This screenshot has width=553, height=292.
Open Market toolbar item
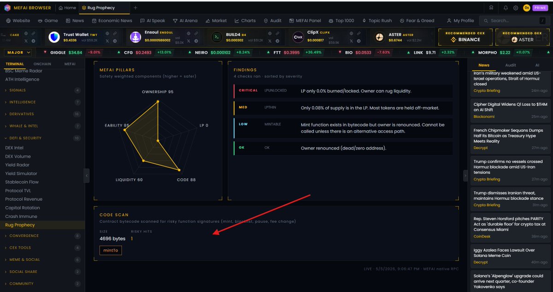216,21
